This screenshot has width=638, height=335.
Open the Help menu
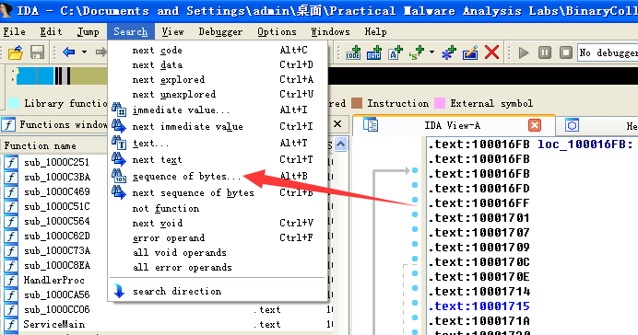[375, 31]
